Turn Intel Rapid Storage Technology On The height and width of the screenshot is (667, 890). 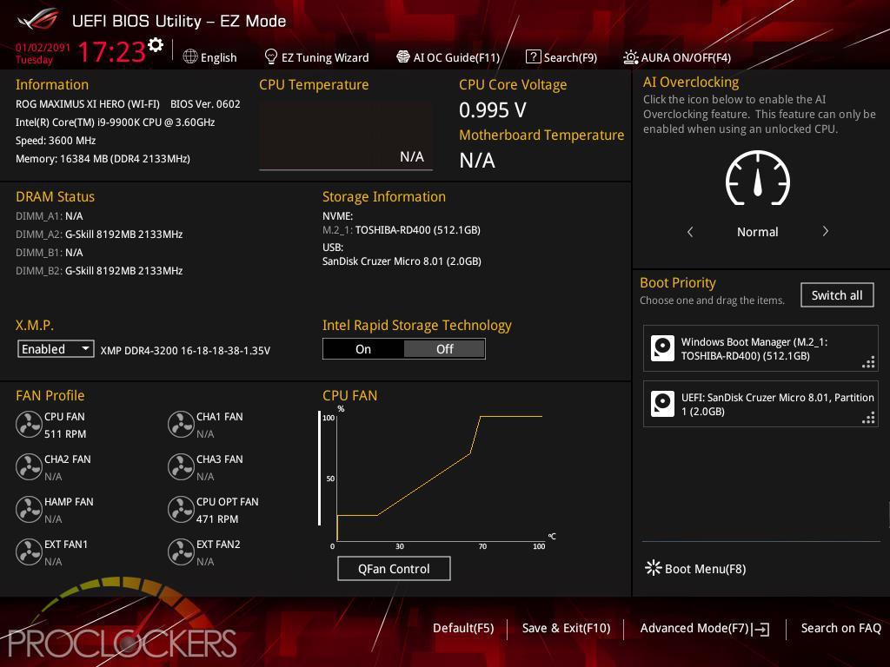(x=363, y=349)
